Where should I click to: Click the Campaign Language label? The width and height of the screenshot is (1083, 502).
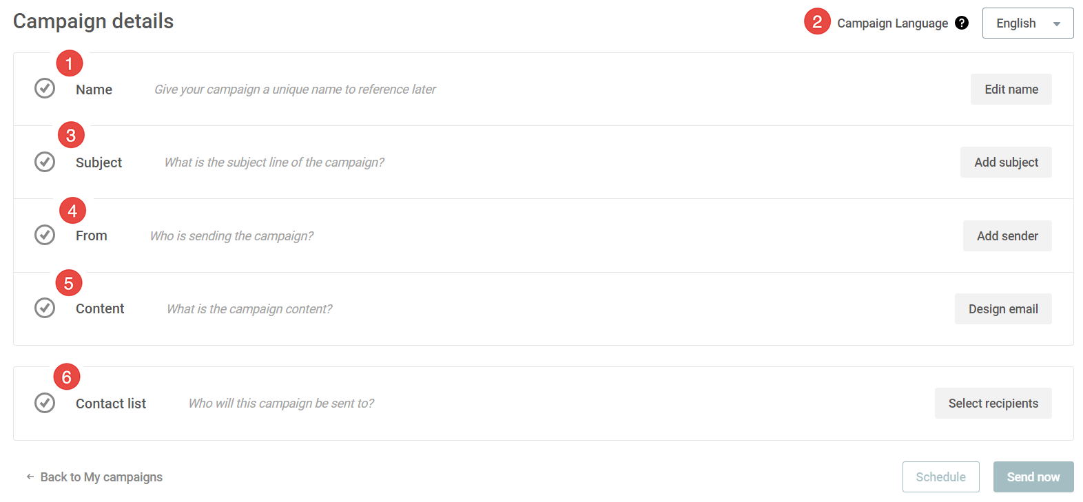click(x=892, y=23)
